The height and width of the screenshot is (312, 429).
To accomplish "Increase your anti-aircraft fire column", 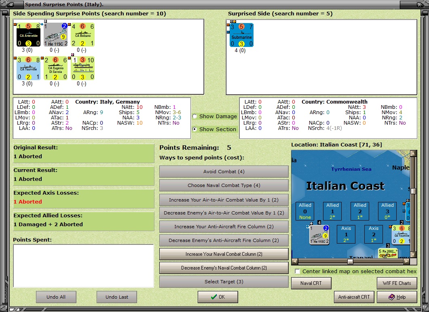I will (x=224, y=227).
